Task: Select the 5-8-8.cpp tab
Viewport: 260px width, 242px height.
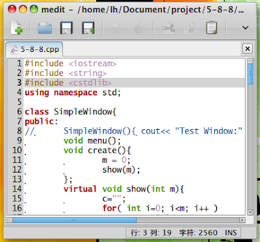Action: pos(34,49)
